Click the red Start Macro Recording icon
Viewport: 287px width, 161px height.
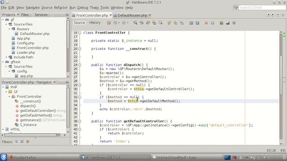click(206, 23)
